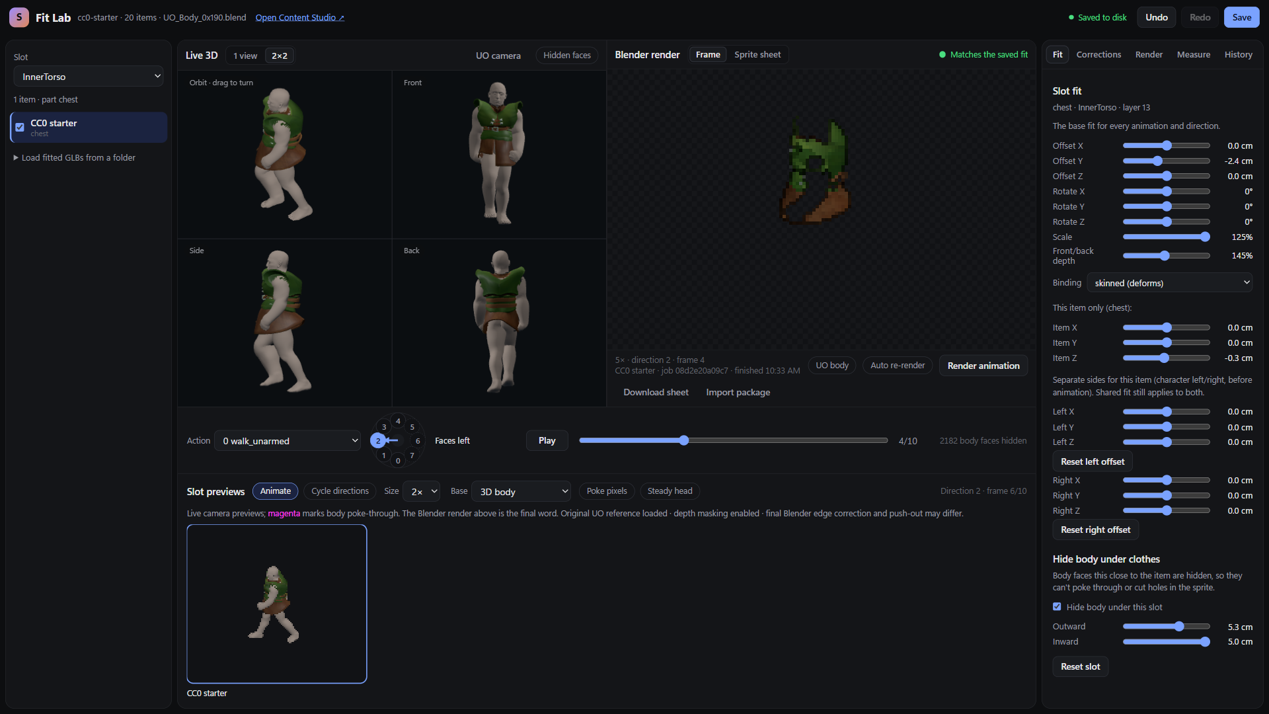Click Reset left offset button

[x=1093, y=461]
